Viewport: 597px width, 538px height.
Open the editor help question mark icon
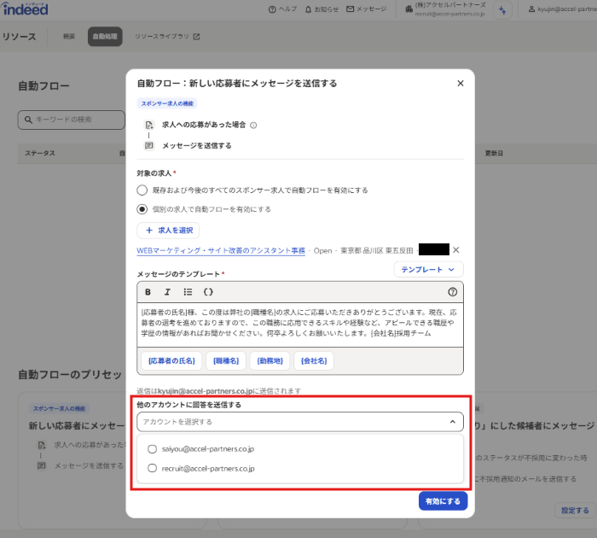pos(452,291)
